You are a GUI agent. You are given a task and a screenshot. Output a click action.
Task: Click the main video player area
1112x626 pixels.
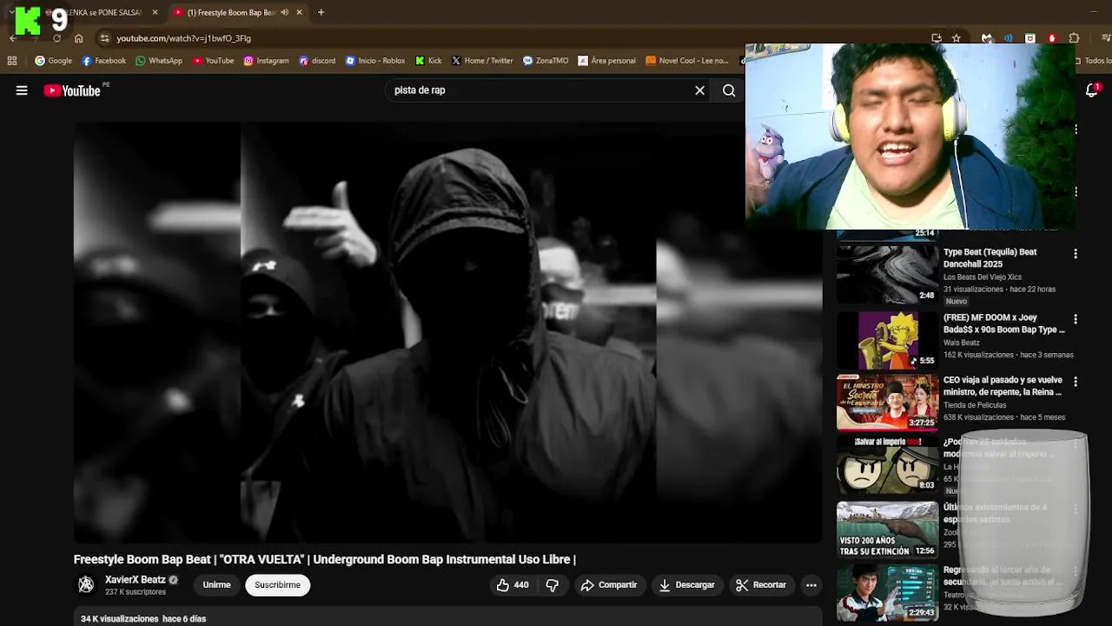[x=447, y=332]
